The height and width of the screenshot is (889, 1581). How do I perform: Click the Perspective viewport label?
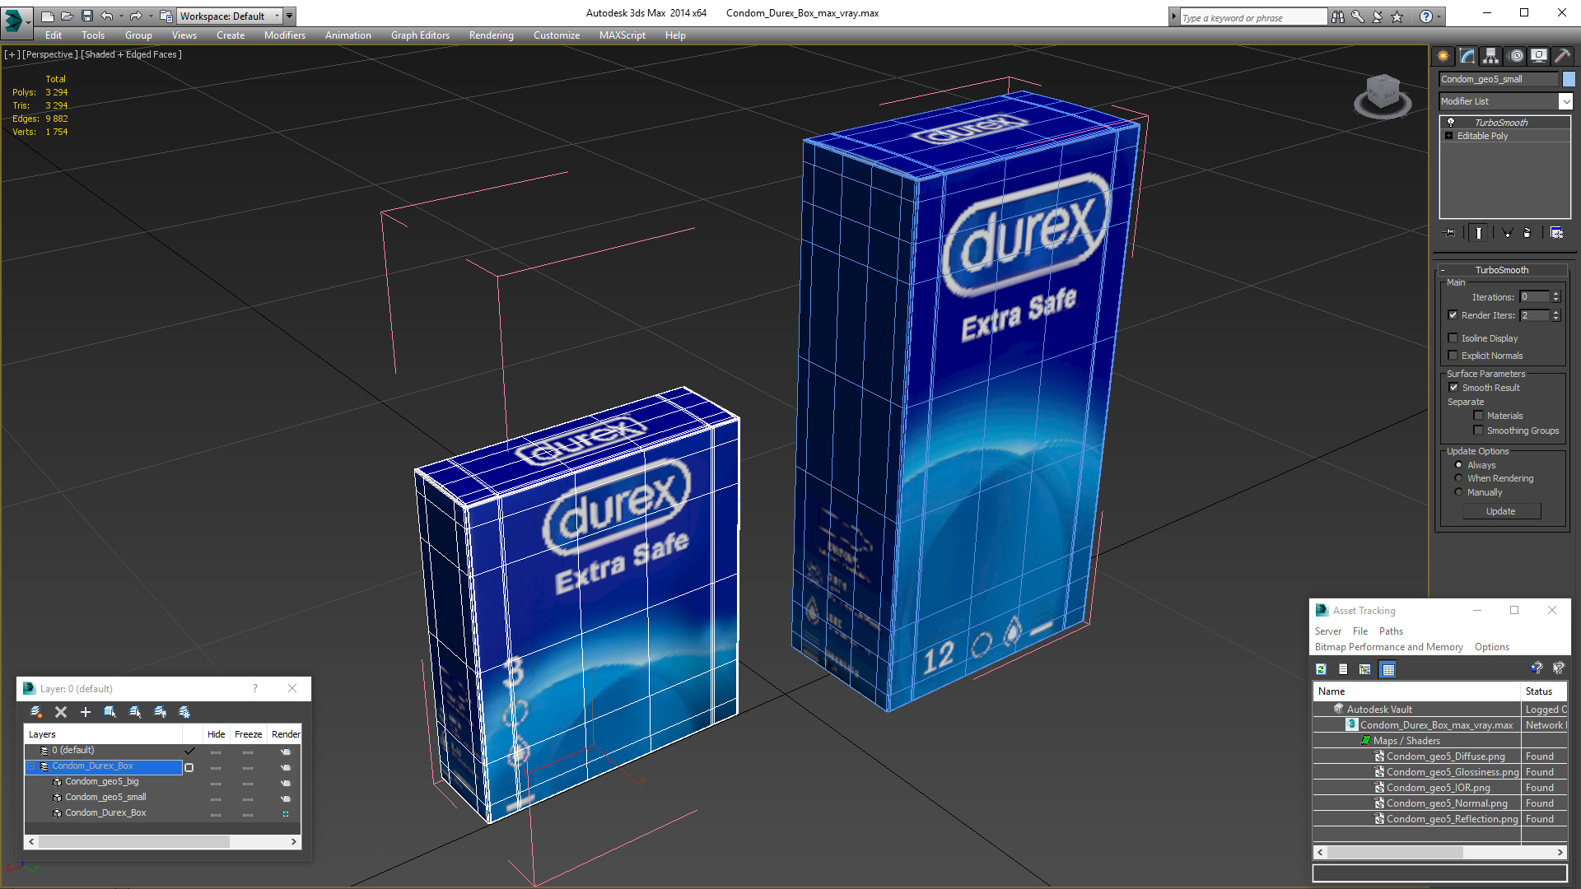coord(49,54)
